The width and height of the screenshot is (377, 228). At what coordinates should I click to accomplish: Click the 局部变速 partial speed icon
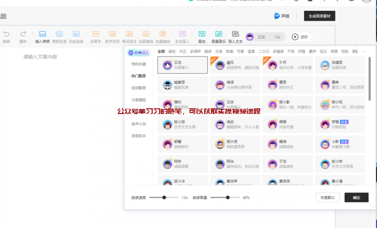click(59, 34)
